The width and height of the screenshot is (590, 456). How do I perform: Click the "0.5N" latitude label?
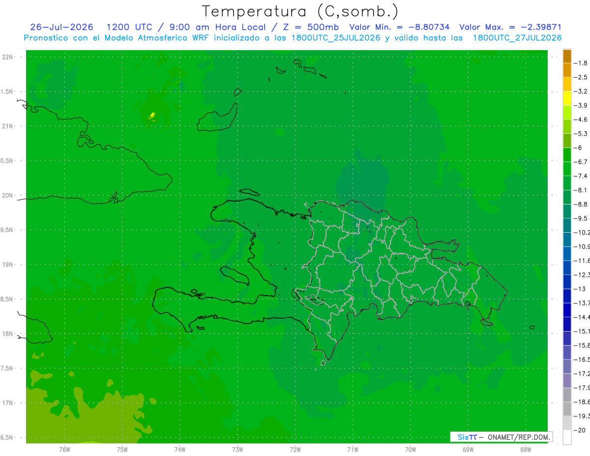pyautogui.click(x=7, y=161)
